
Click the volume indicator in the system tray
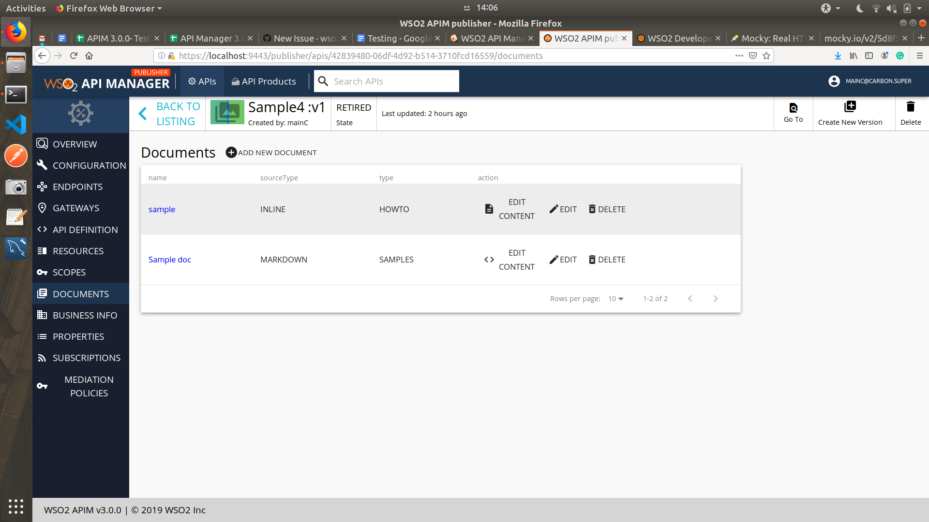[891, 8]
